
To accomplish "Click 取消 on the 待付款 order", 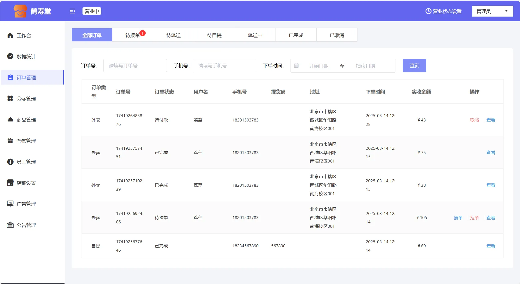I will click(x=474, y=120).
